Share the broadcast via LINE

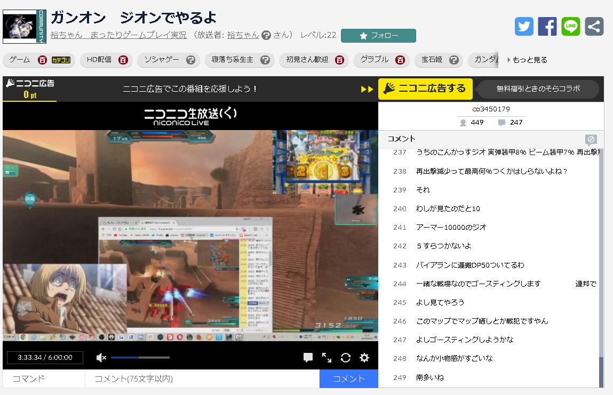point(571,27)
